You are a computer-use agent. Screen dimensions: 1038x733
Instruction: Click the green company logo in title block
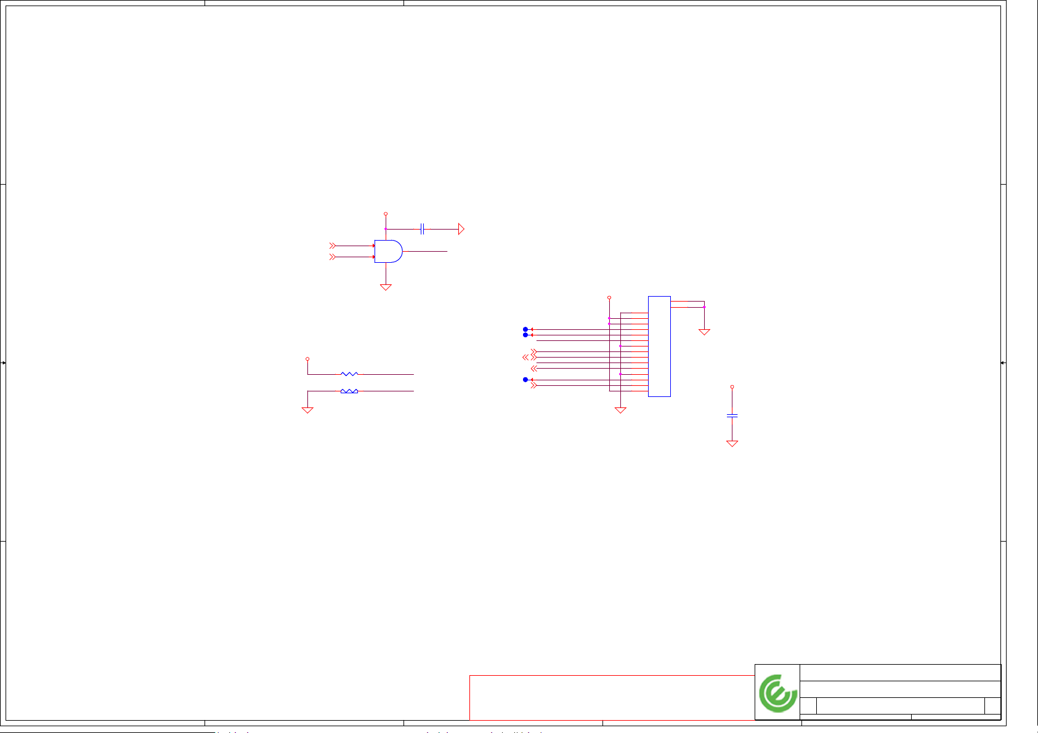tap(778, 693)
